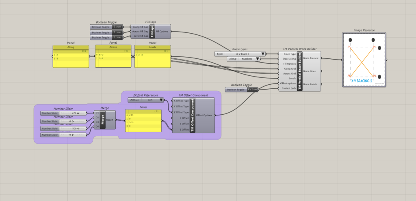
Task: Click the Merge Result output
Action: click(110, 120)
